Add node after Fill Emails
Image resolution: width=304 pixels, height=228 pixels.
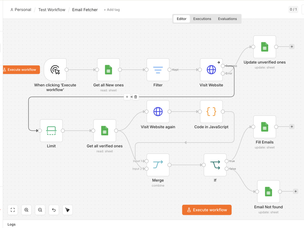(292, 127)
